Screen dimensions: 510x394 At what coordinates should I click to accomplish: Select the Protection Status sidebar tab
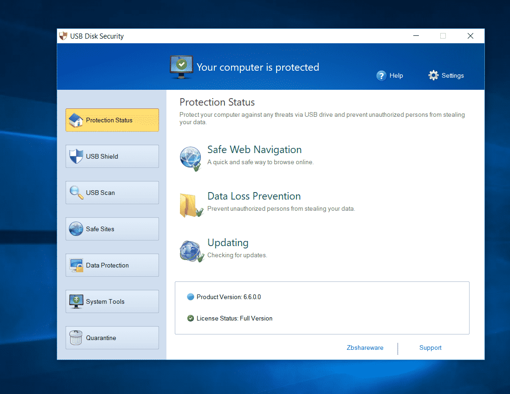coord(112,120)
